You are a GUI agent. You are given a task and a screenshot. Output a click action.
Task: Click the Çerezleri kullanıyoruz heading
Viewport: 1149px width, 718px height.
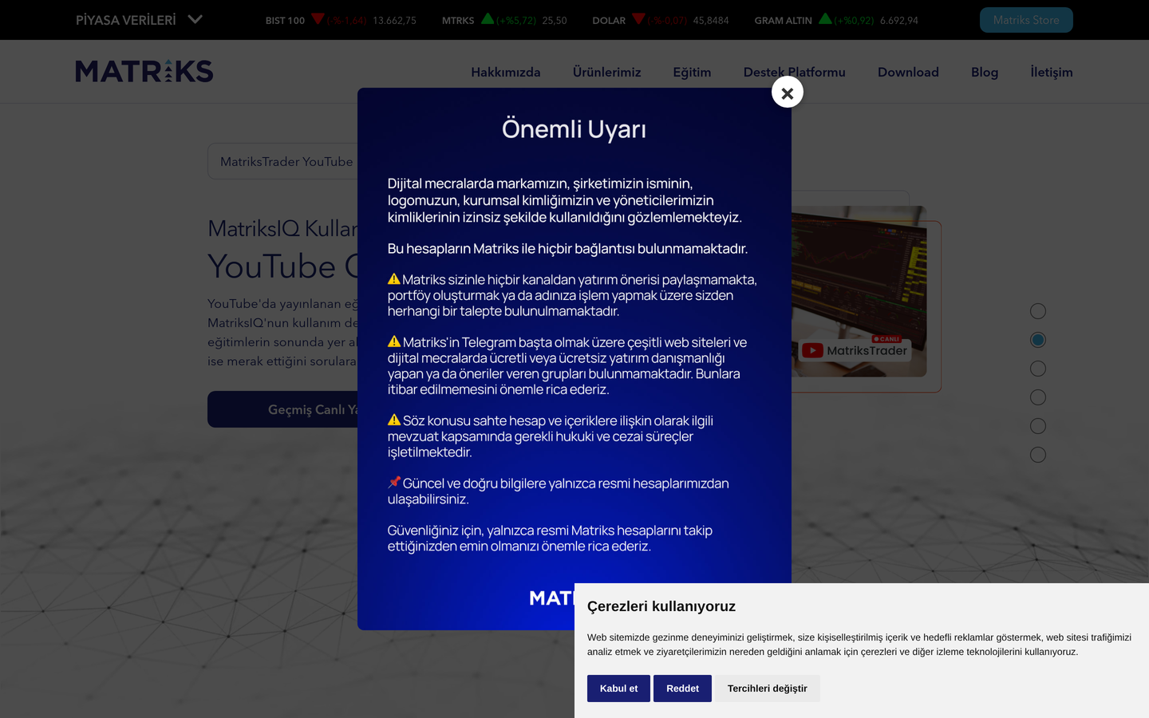[x=661, y=606]
